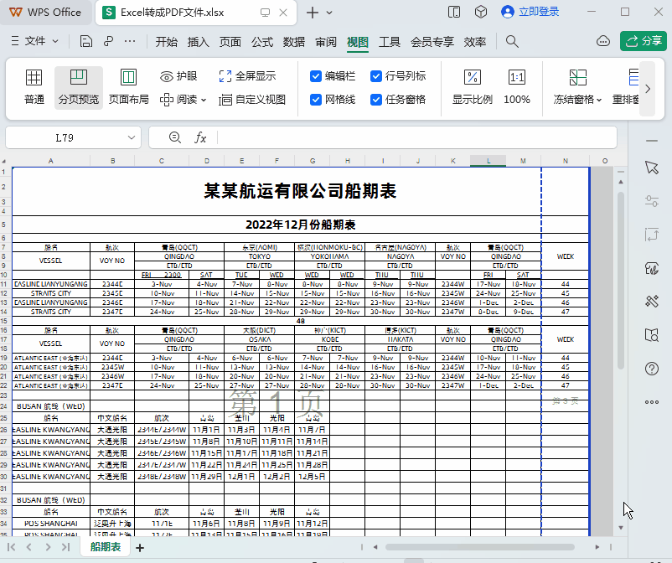Click the WPS Office home tab
Screen dimensions: 672x563
click(45, 13)
